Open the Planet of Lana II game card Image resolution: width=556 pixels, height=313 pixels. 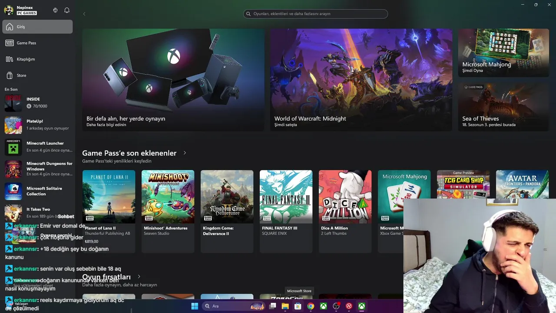click(x=109, y=211)
